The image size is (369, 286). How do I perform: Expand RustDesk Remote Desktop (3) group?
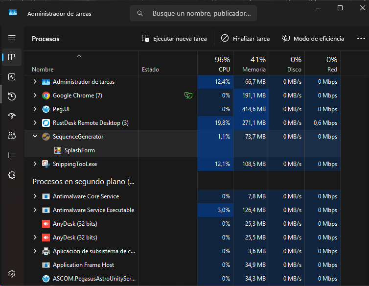(x=35, y=123)
